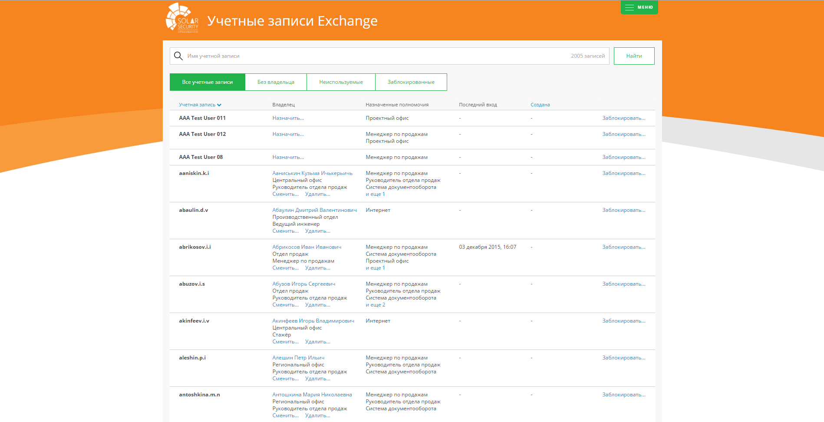Expand 'и еще 1' for abrikosov.i.i
The image size is (824, 422).
pyautogui.click(x=375, y=268)
